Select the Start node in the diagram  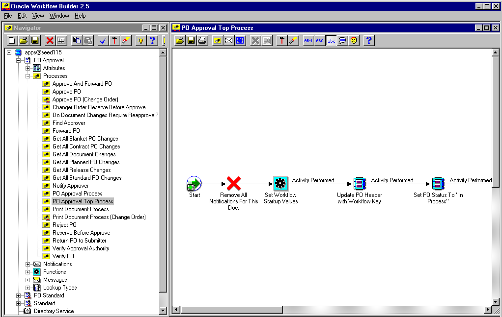tap(194, 184)
